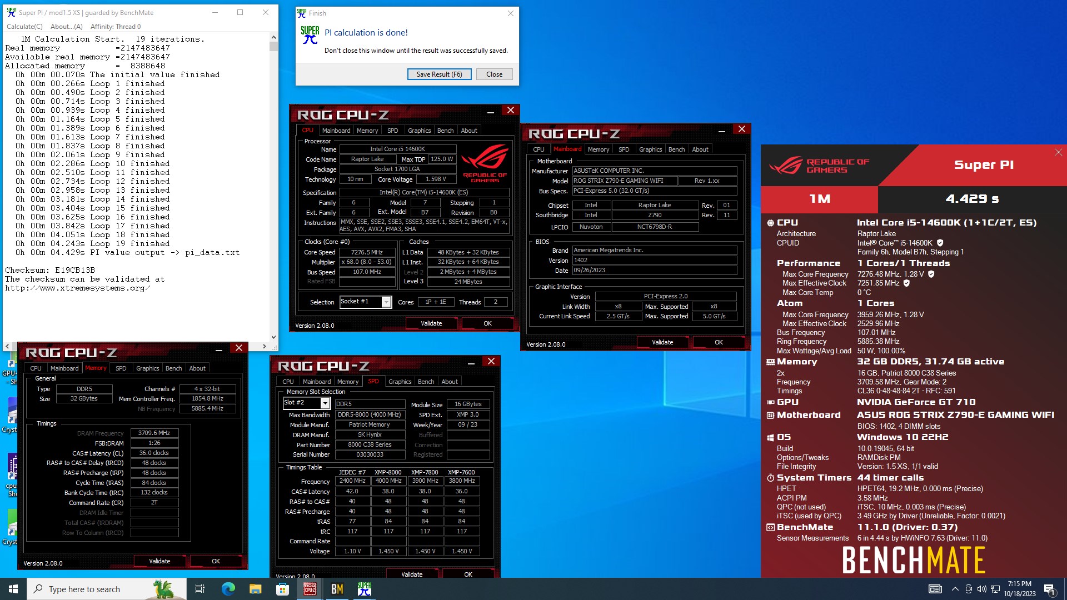This screenshot has height=600, width=1067.
Task: Click the taskbar search dragon illustration
Action: (x=163, y=589)
